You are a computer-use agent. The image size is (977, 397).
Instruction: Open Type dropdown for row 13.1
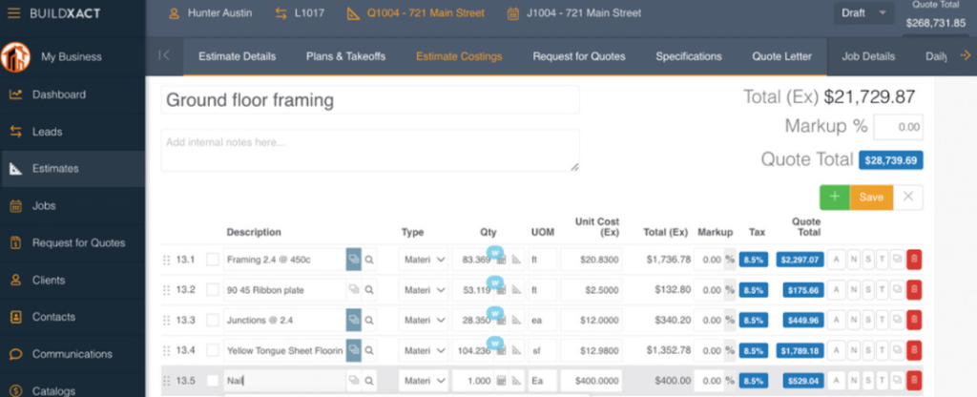point(423,260)
